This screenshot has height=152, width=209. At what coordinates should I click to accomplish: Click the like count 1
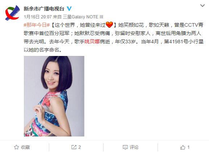coord(188,147)
